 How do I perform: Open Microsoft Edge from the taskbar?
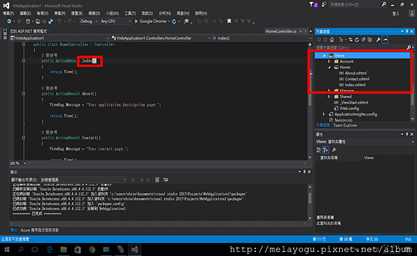tap(49, 249)
